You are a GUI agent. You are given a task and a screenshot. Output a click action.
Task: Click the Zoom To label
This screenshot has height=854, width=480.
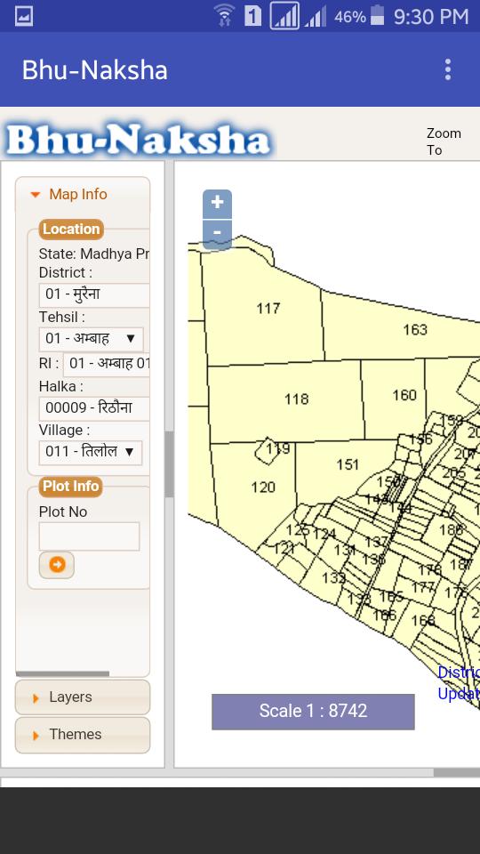click(x=444, y=141)
